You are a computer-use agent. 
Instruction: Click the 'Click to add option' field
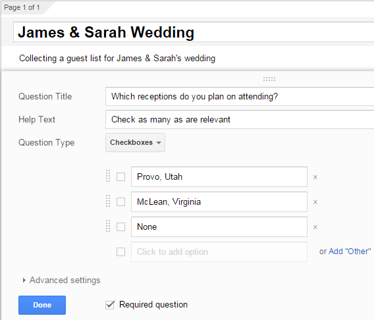[219, 252]
